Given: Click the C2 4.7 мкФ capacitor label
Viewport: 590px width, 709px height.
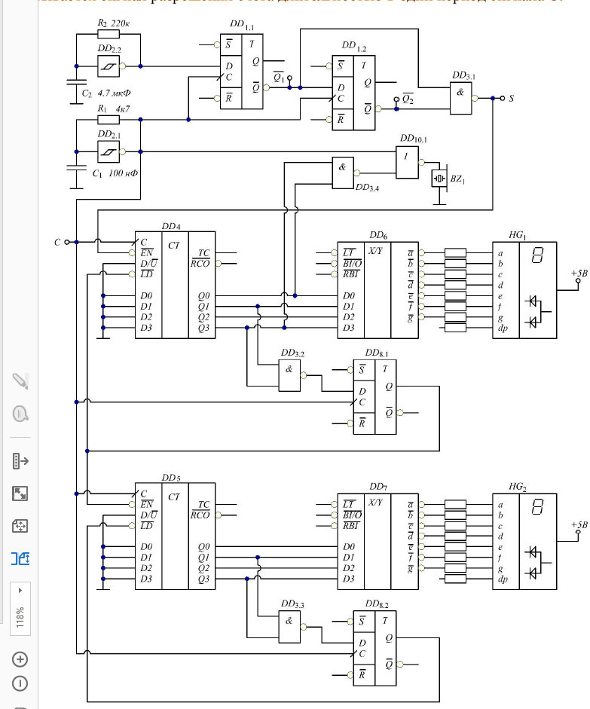Looking at the screenshot, I should tap(106, 93).
